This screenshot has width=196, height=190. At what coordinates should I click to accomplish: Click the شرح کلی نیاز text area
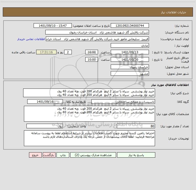tap(89, 93)
